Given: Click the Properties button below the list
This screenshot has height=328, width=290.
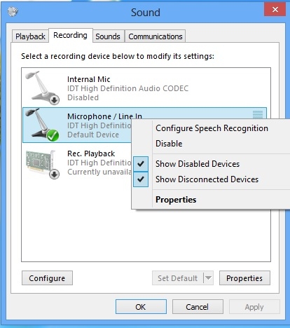Looking at the screenshot, I should click(244, 278).
